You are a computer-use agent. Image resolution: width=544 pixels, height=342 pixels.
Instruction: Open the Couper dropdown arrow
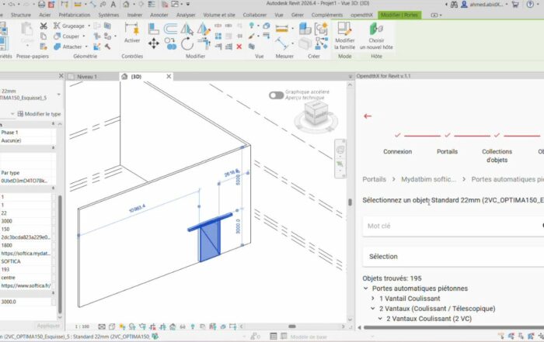[84, 36]
